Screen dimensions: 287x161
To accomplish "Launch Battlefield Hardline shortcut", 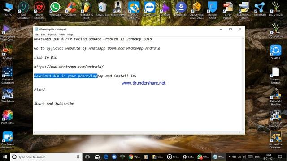I will click(x=276, y=97).
